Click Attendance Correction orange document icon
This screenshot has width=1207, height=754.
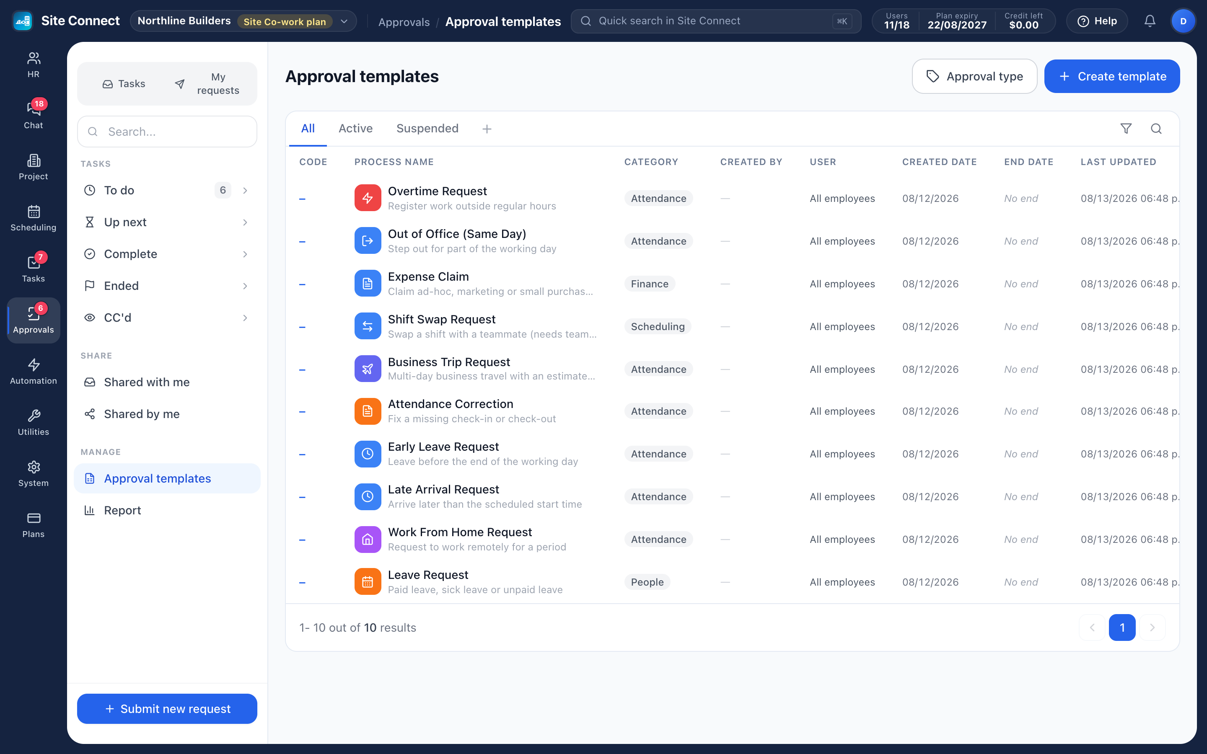(368, 411)
